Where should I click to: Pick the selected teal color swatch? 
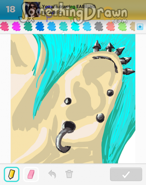coord(63,26)
